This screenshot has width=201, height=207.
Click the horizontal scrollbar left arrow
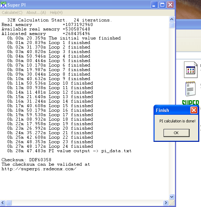point(3,202)
